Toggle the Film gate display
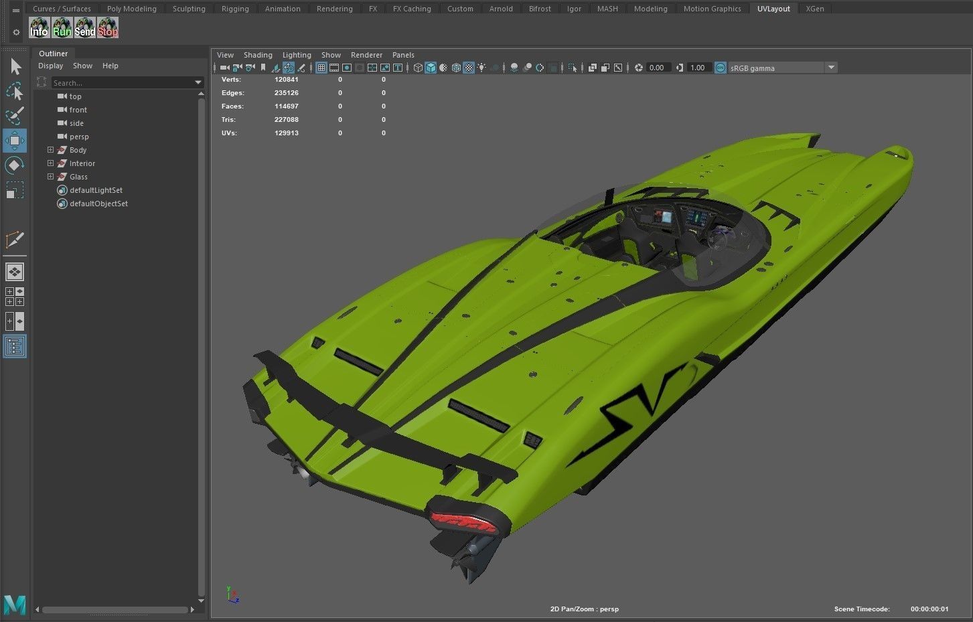The height and width of the screenshot is (622, 973). (x=334, y=68)
